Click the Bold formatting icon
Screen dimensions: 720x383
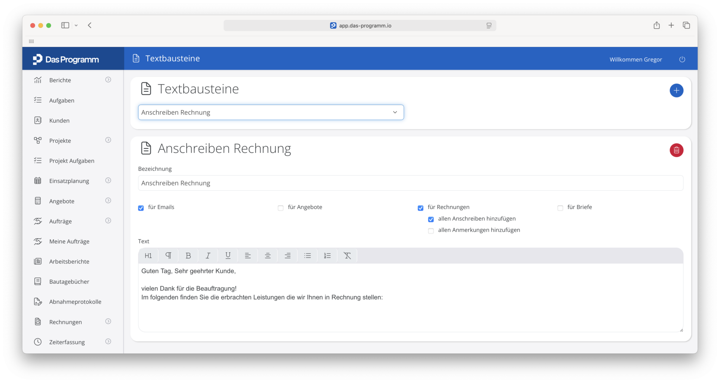[x=188, y=256]
